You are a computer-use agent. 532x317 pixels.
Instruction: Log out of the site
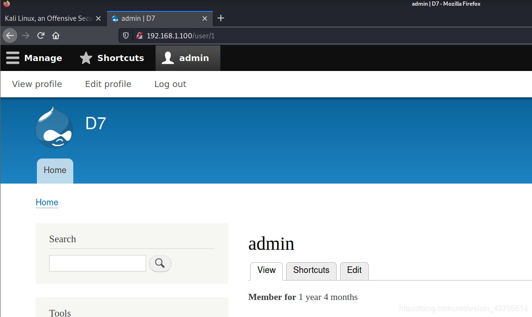[170, 84]
